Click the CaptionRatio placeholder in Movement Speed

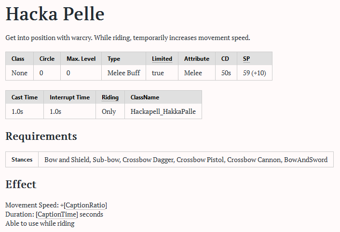point(85,205)
